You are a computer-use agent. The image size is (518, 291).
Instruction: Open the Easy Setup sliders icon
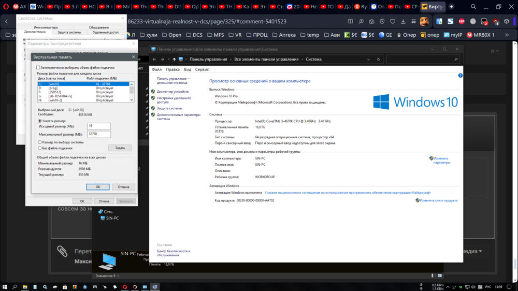[413, 21]
